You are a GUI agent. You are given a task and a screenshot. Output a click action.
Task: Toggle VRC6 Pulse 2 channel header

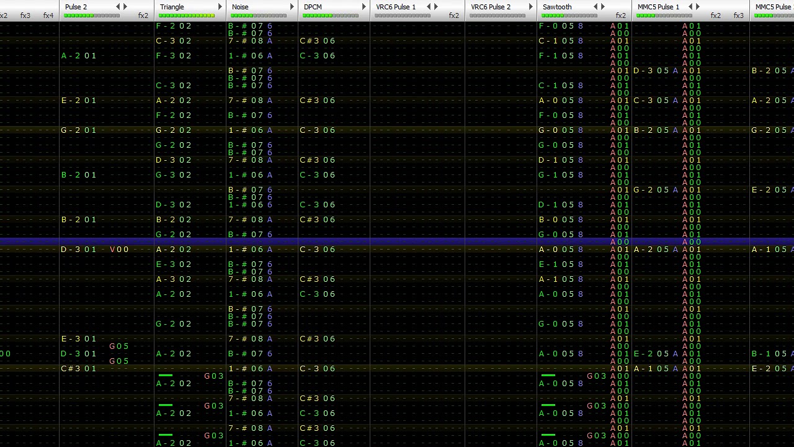[x=491, y=7]
